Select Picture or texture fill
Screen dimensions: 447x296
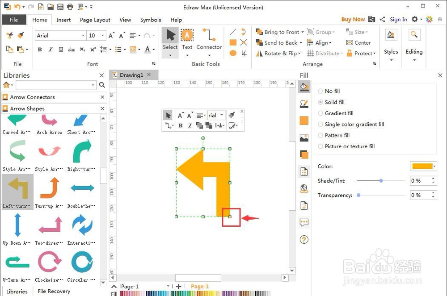point(346,146)
